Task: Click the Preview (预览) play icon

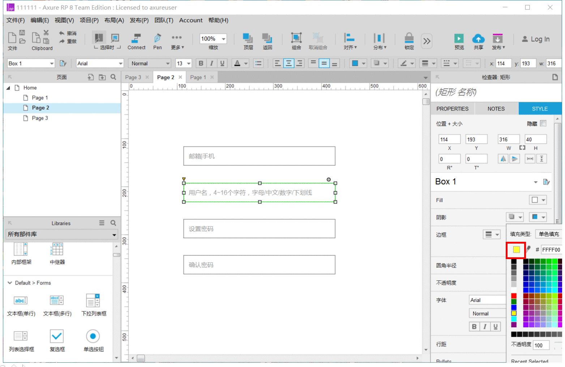Action: 459,38
